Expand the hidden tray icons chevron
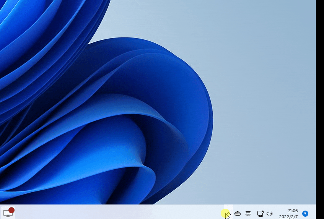This screenshot has height=219, width=324. [228, 214]
